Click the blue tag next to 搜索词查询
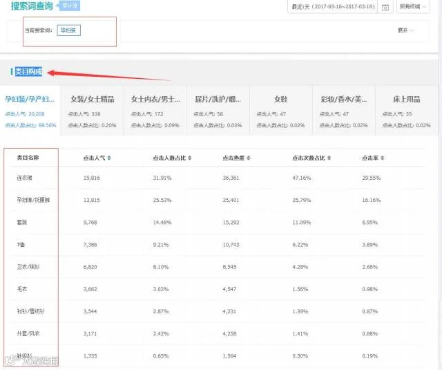 click(70, 6)
